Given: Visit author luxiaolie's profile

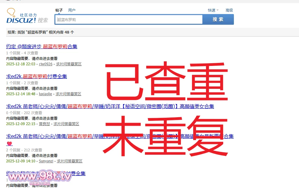Looking at the screenshot, I should (x=45, y=94).
